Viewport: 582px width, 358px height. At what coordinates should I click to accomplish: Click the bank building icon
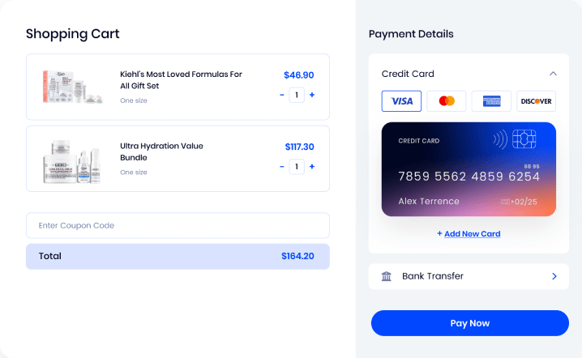[x=387, y=276]
